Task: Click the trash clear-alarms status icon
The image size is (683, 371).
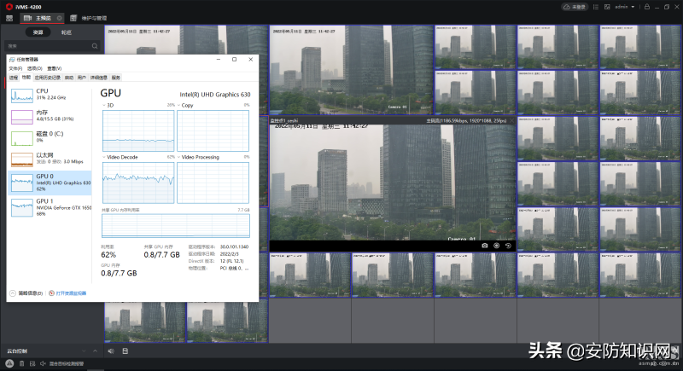Action: (22, 363)
